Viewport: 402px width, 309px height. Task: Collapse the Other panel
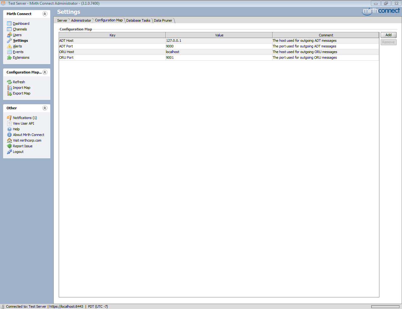point(45,108)
